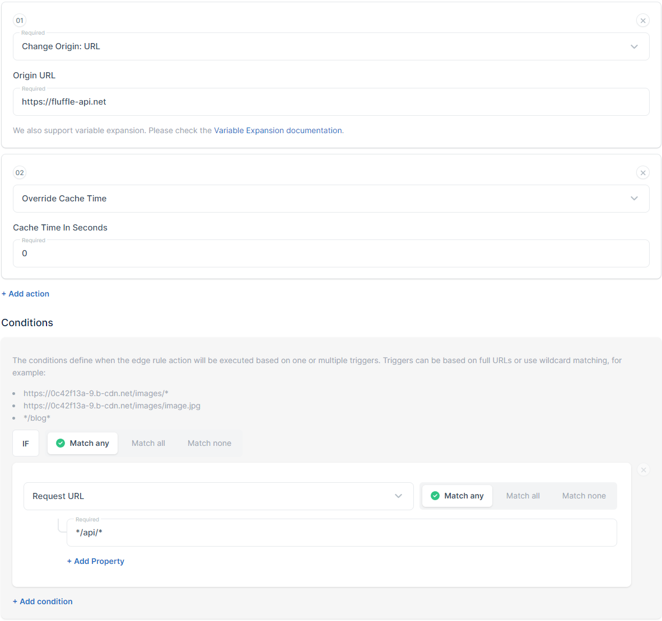Open the Variable Expansion documentation link
Image resolution: width=662 pixels, height=621 pixels.
pyautogui.click(x=278, y=130)
